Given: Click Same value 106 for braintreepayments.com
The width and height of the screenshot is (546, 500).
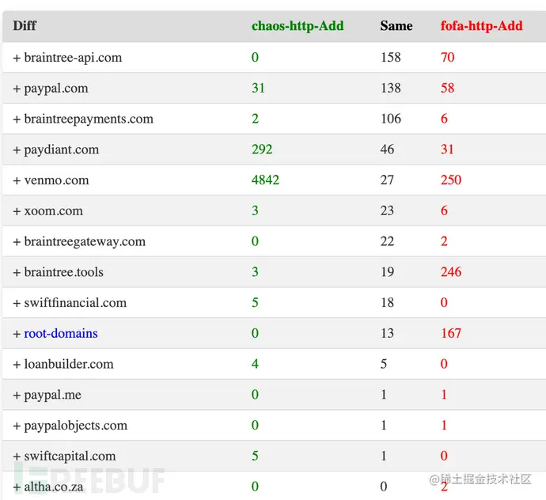Looking at the screenshot, I should coord(391,119).
